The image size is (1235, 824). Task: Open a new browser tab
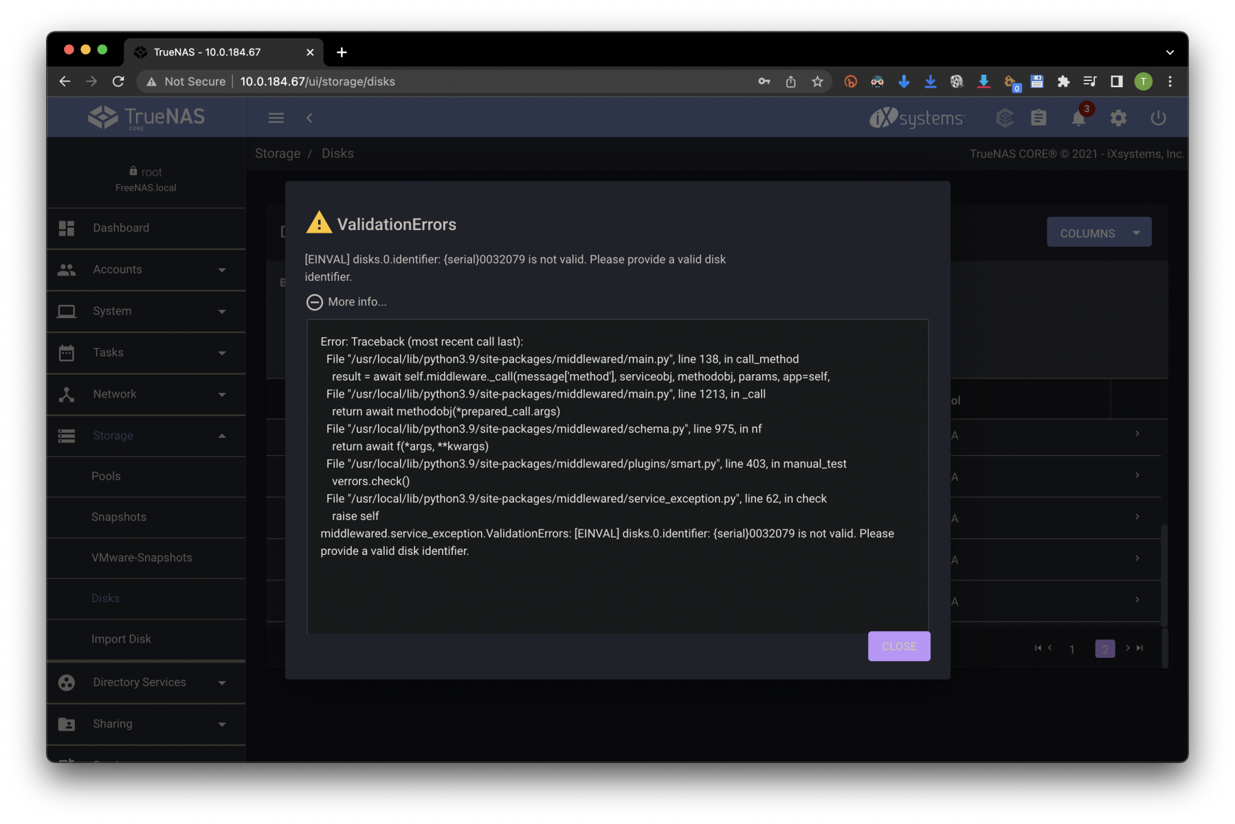pyautogui.click(x=342, y=52)
